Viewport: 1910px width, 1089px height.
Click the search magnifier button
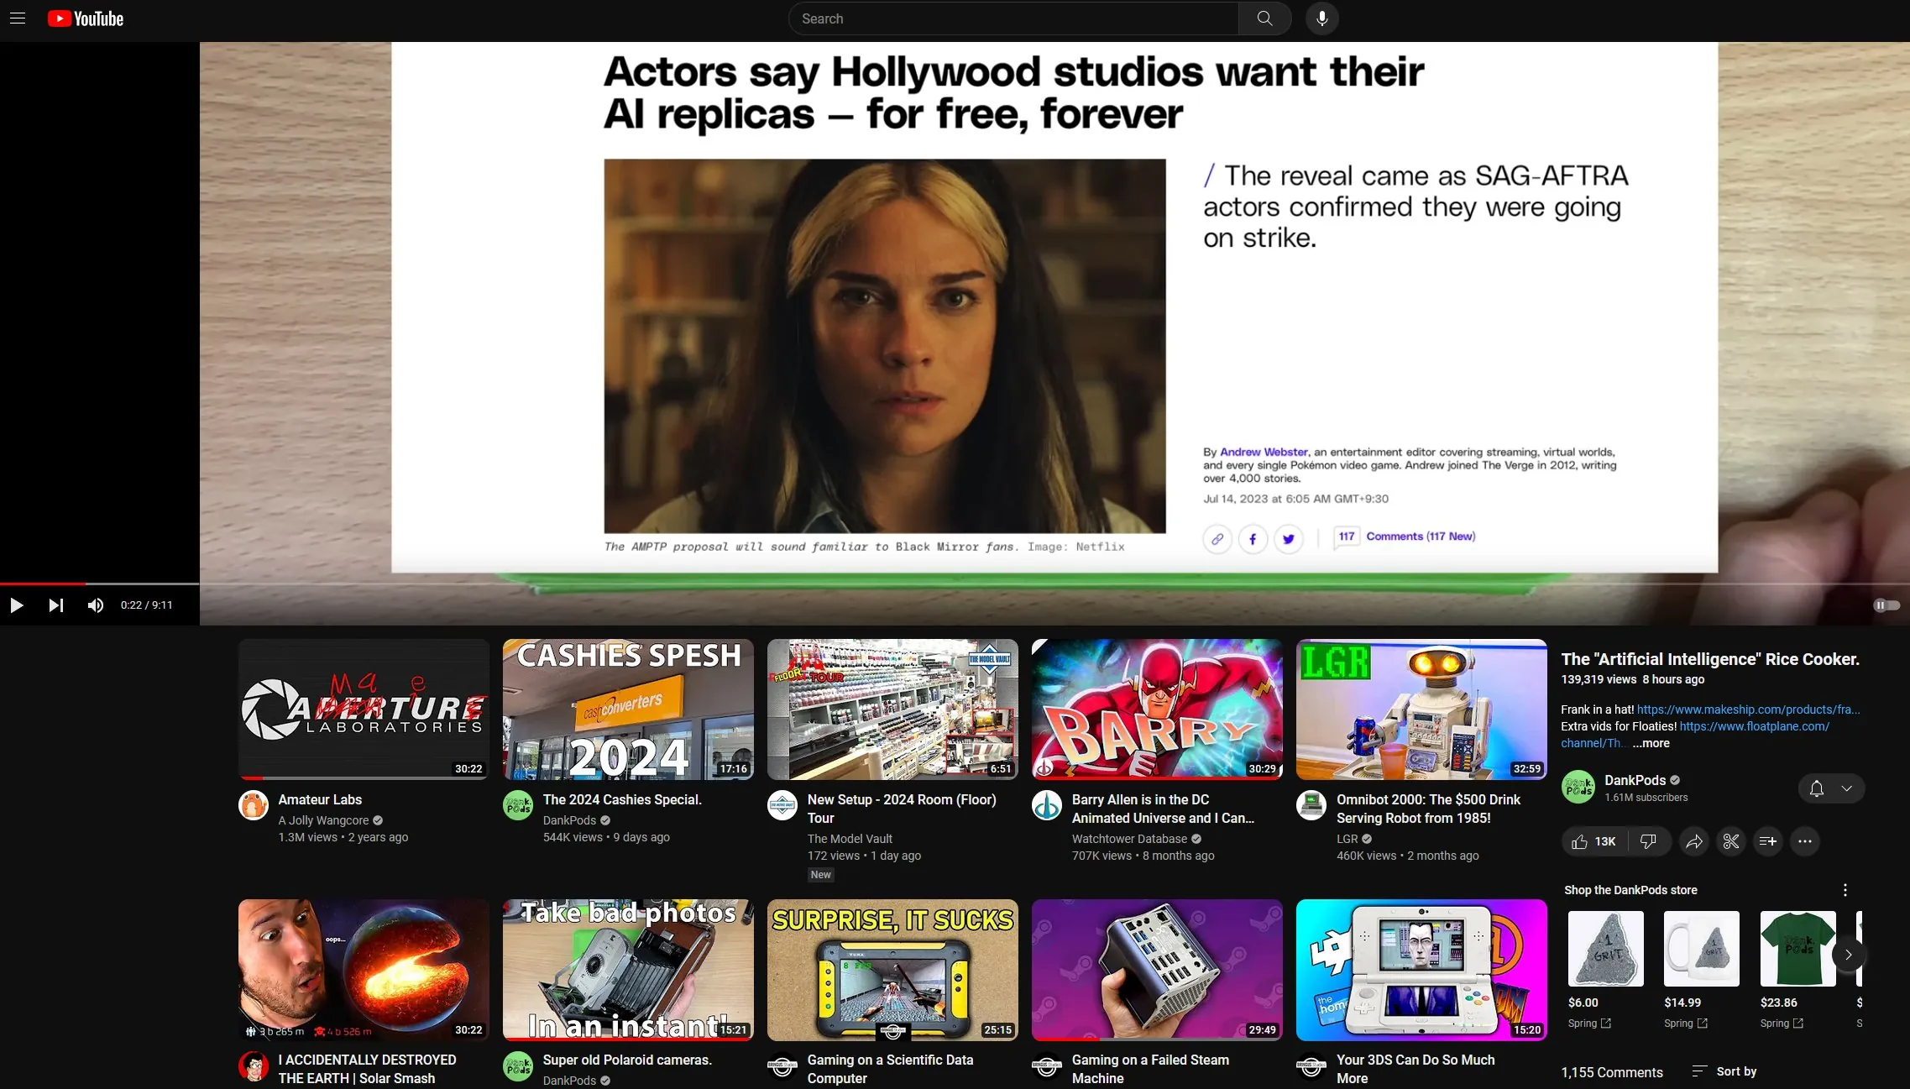(x=1264, y=18)
